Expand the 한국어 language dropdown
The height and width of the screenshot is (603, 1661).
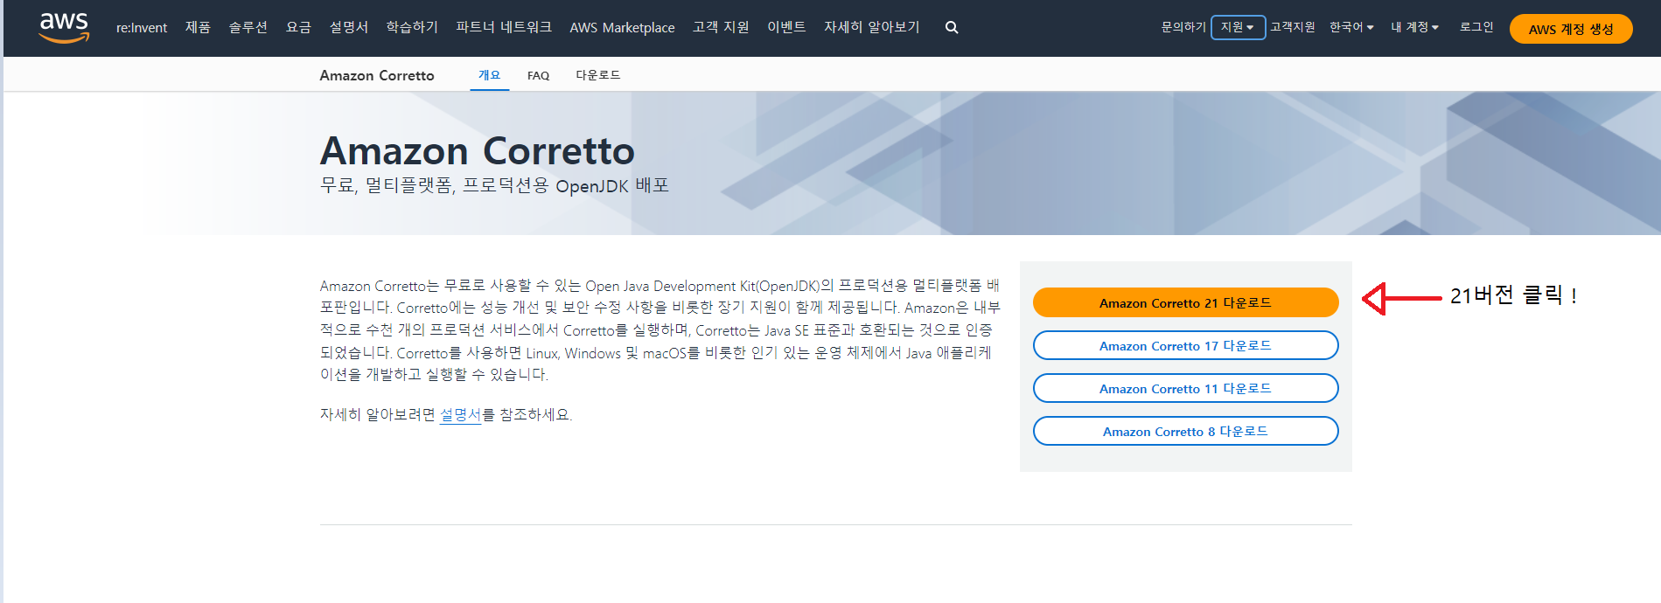click(1351, 27)
